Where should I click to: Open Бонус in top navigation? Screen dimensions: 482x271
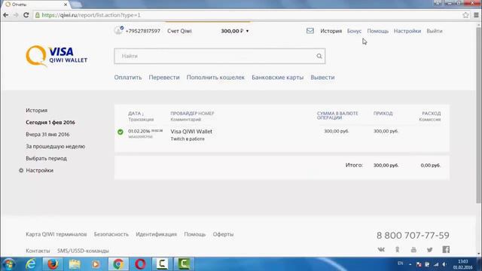354,31
